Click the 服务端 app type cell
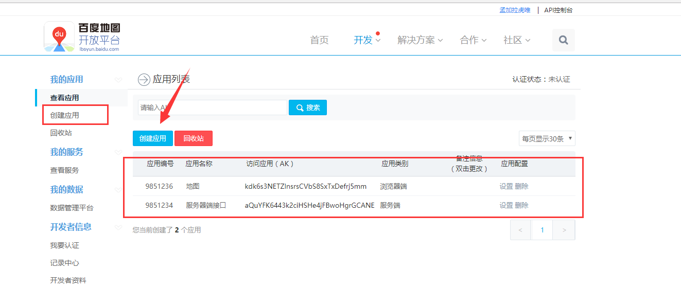This screenshot has width=681, height=306. pyautogui.click(x=390, y=205)
